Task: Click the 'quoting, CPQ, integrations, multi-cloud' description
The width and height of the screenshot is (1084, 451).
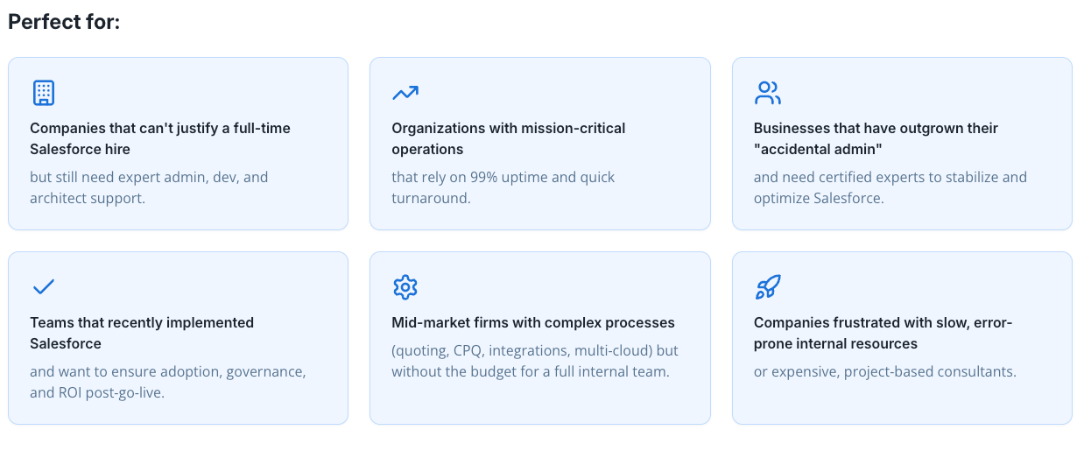Action: tap(534, 350)
